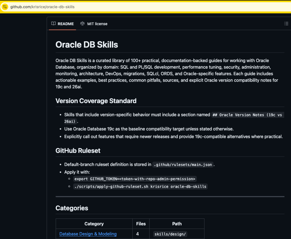Click the Oracle Version Notes code snippet
This screenshot has height=239, width=291.
247,115
